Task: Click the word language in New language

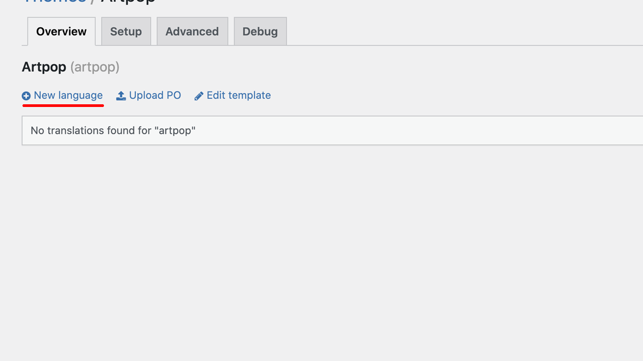Action: (x=80, y=96)
